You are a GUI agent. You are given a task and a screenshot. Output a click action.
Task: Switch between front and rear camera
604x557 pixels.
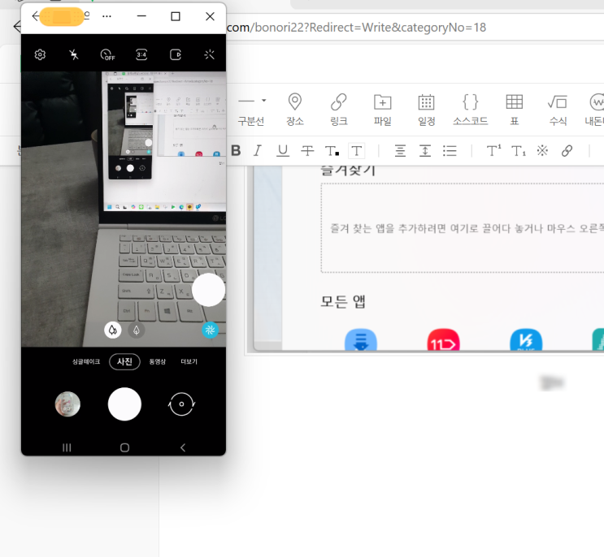pyautogui.click(x=181, y=404)
